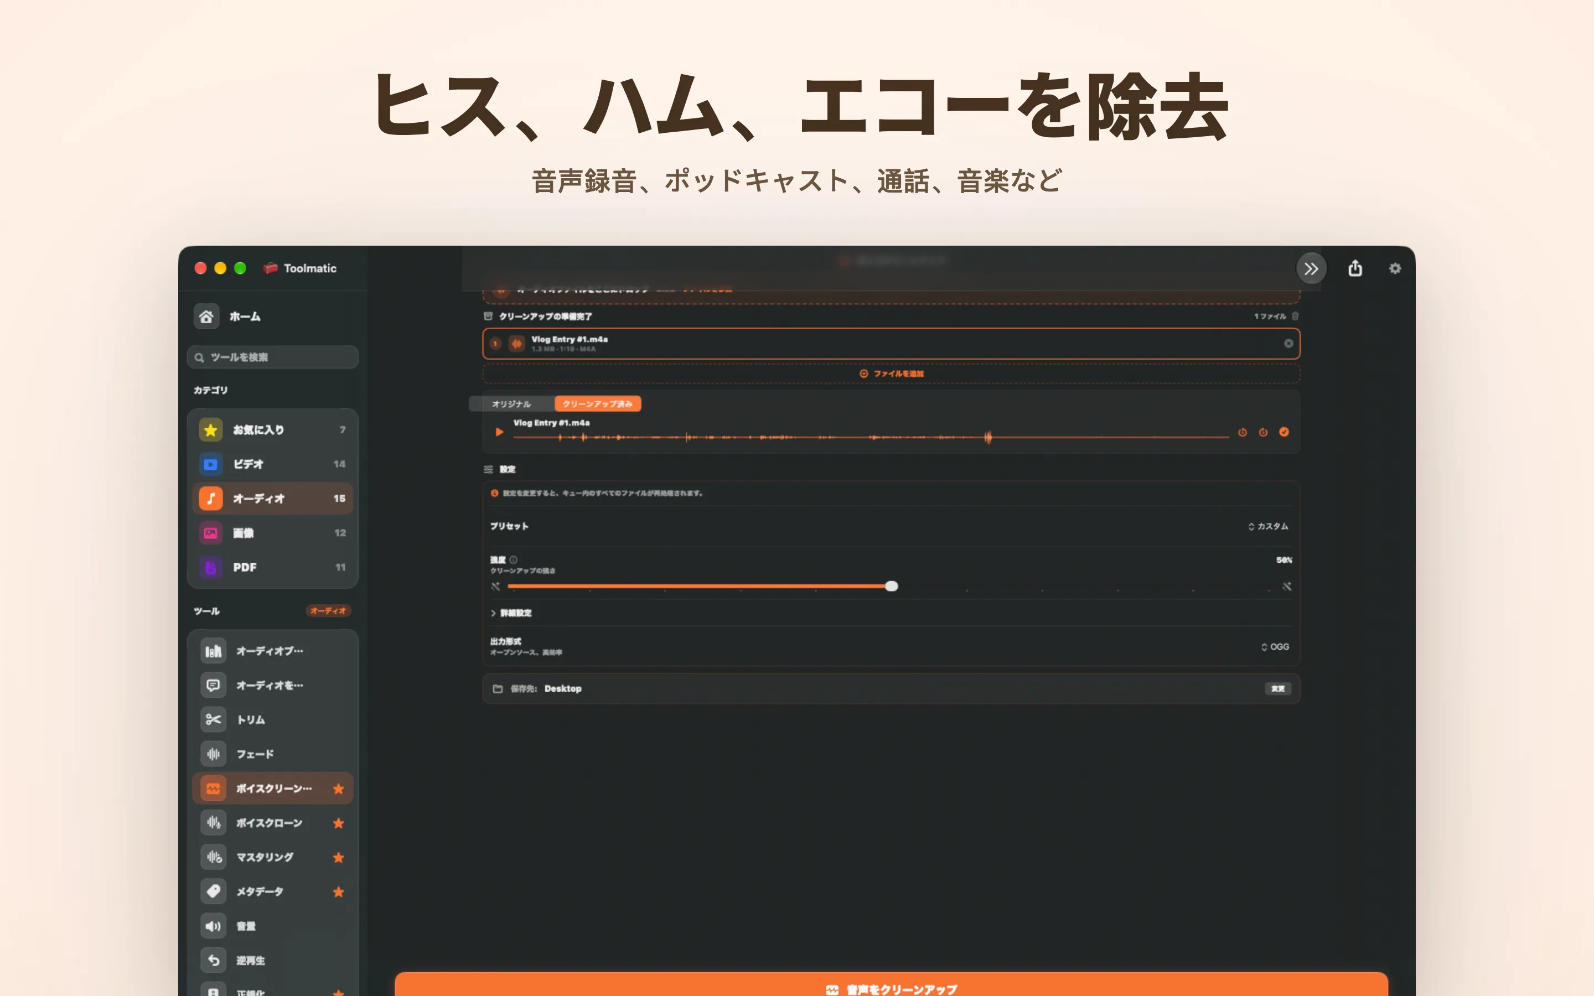Select the ビデオ category icon

[x=211, y=464]
